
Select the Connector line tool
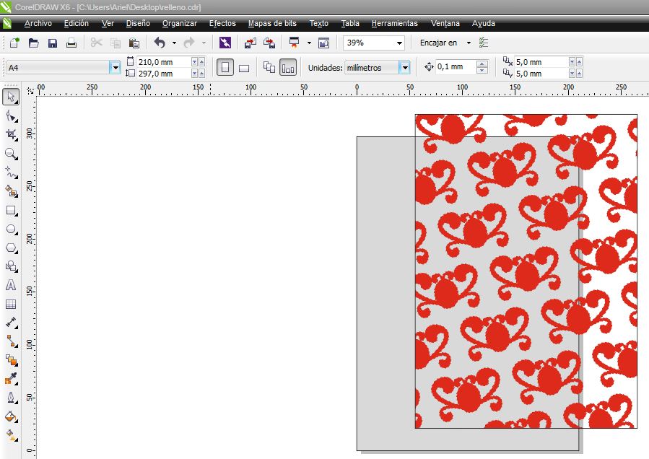[x=11, y=341]
